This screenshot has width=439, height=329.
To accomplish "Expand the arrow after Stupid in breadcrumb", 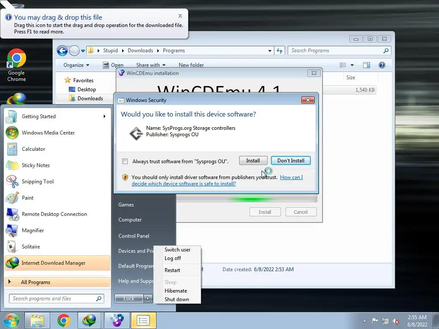I will click(x=123, y=51).
